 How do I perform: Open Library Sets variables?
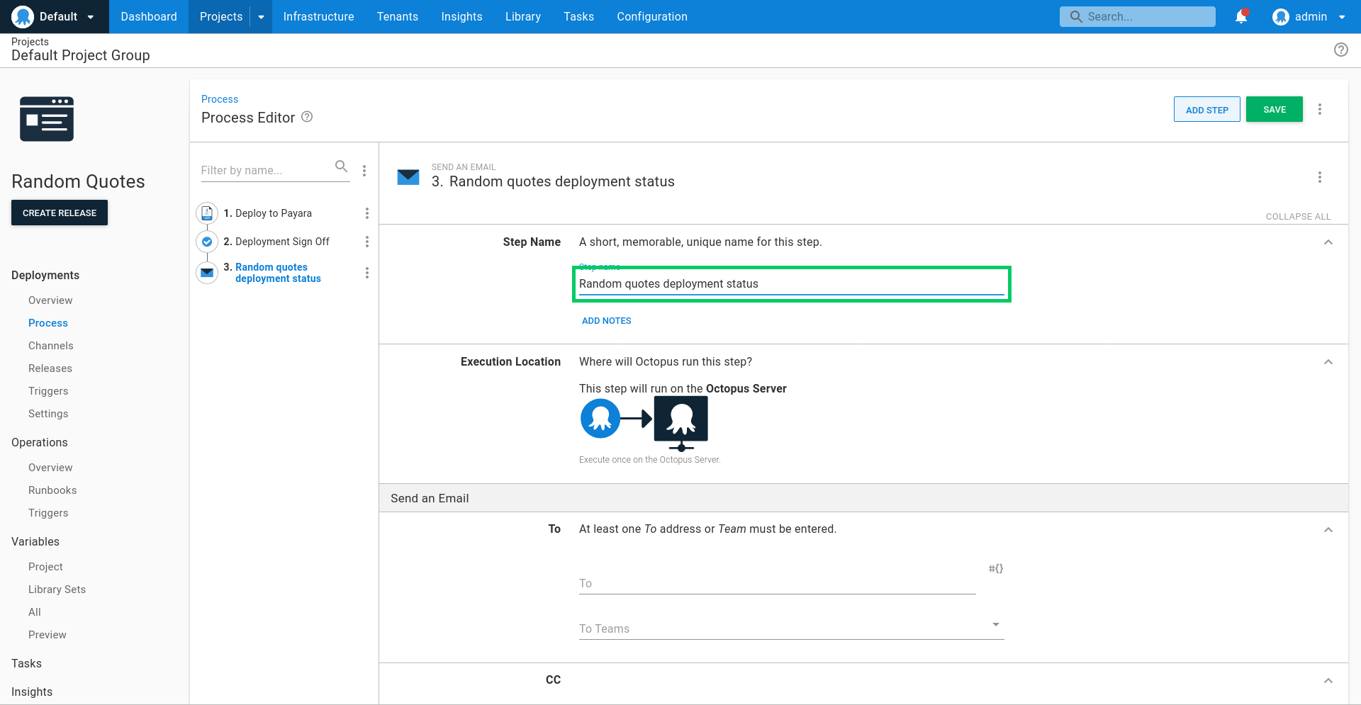coord(57,590)
